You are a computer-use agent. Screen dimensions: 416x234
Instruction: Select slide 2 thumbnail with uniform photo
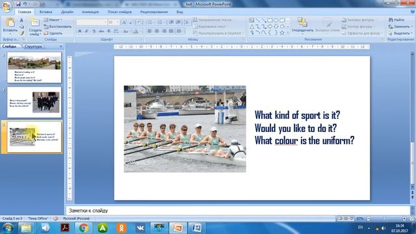34,102
